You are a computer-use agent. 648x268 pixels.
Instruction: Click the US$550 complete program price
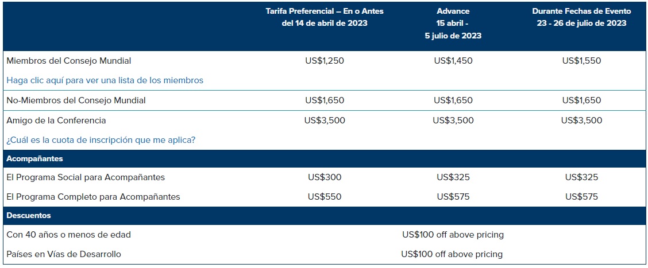coord(325,197)
